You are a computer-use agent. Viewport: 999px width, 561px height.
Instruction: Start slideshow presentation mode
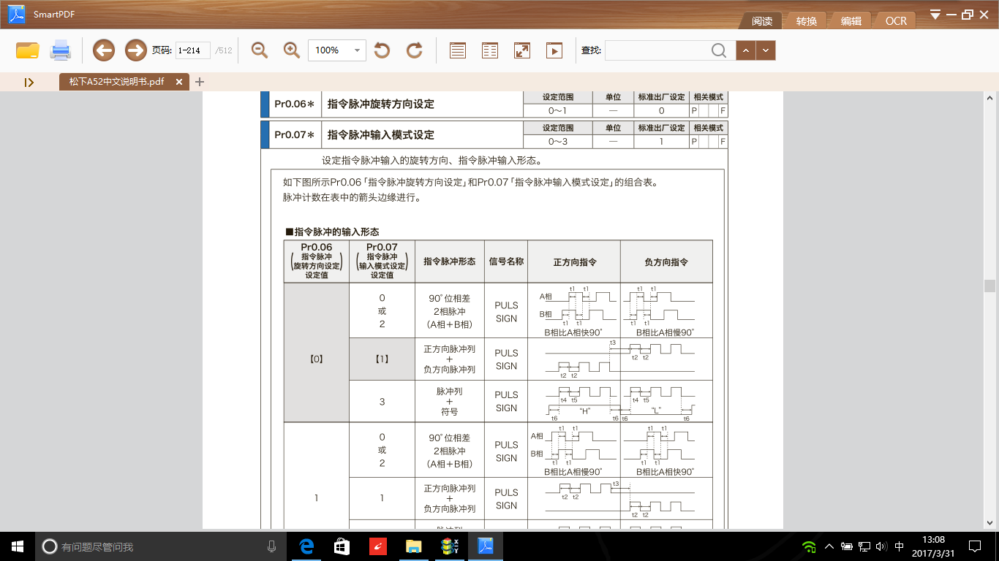554,50
